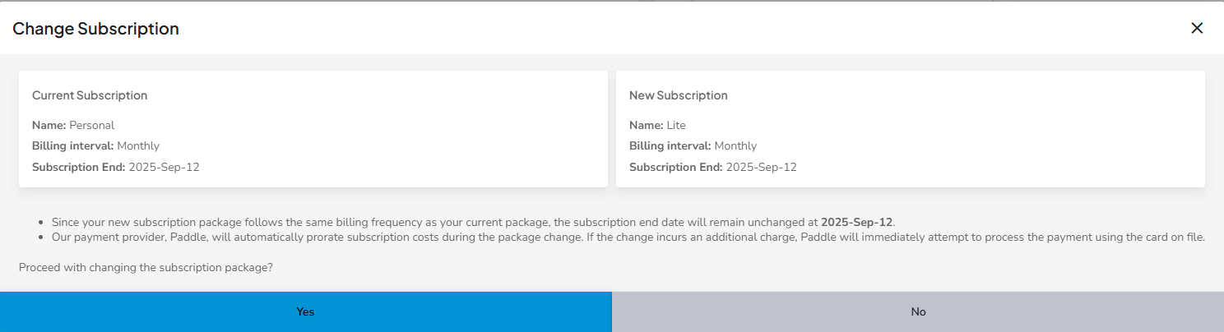Viewport: 1224px width, 332px height.
Task: Click Subscription End date in New Subscription
Action: click(x=761, y=168)
